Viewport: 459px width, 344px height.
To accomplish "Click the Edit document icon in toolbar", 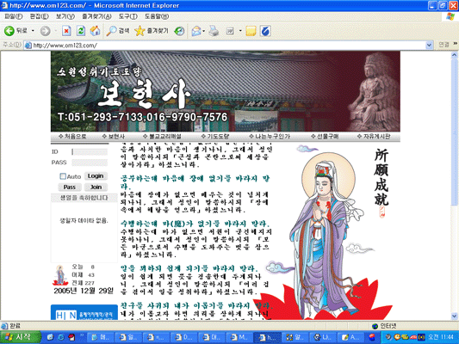I will [230, 31].
